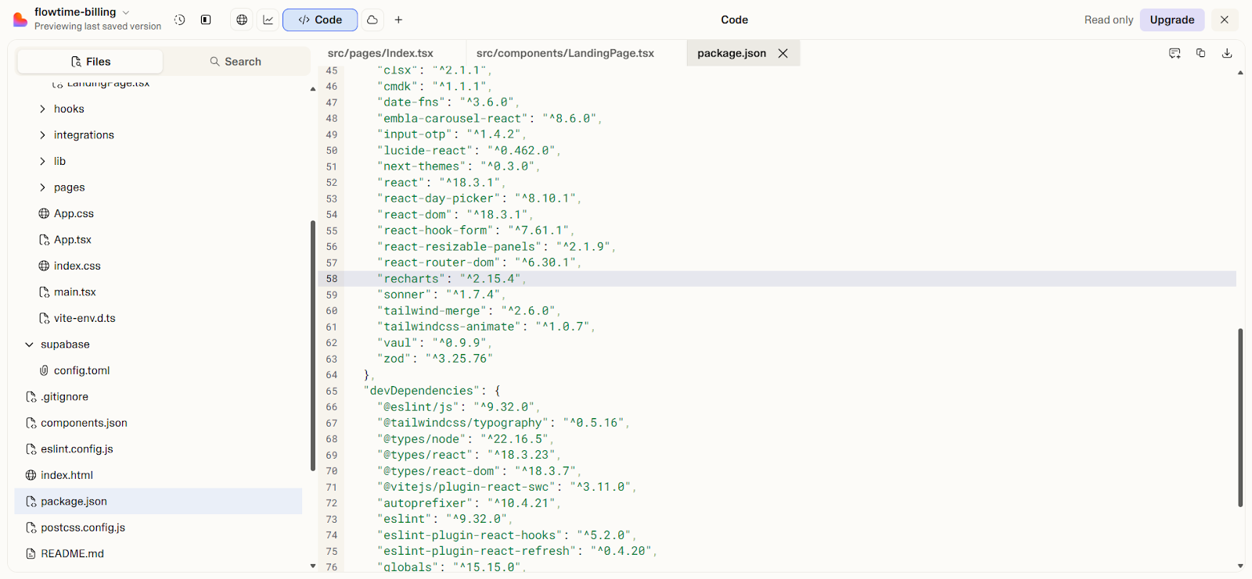Click the Lovable heart logo
The height and width of the screenshot is (579, 1252).
coord(20,20)
